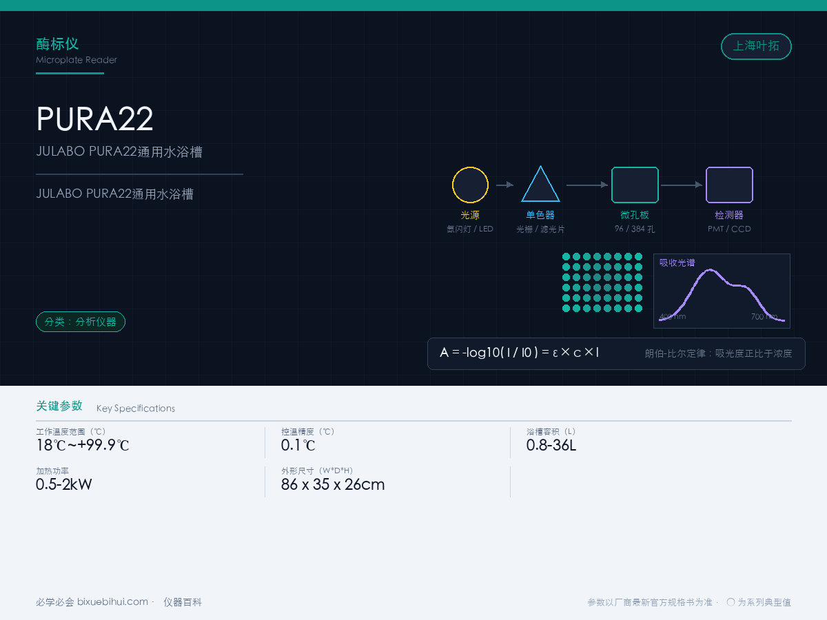Click the 0.8-36L bath volume value

pos(551,445)
